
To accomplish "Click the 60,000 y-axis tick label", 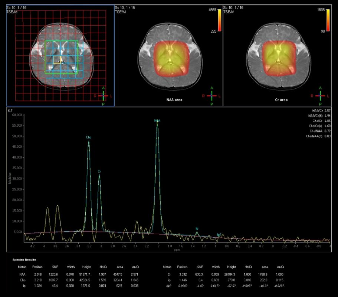I will click(x=17, y=115).
